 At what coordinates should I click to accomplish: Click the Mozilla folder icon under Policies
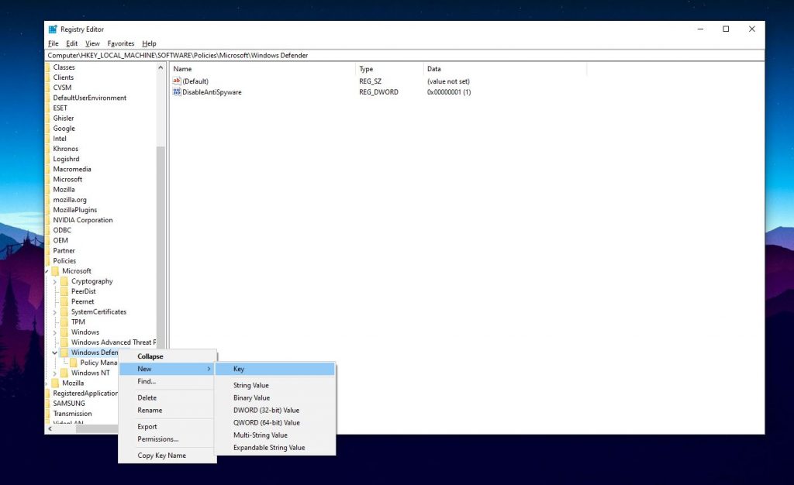point(55,383)
